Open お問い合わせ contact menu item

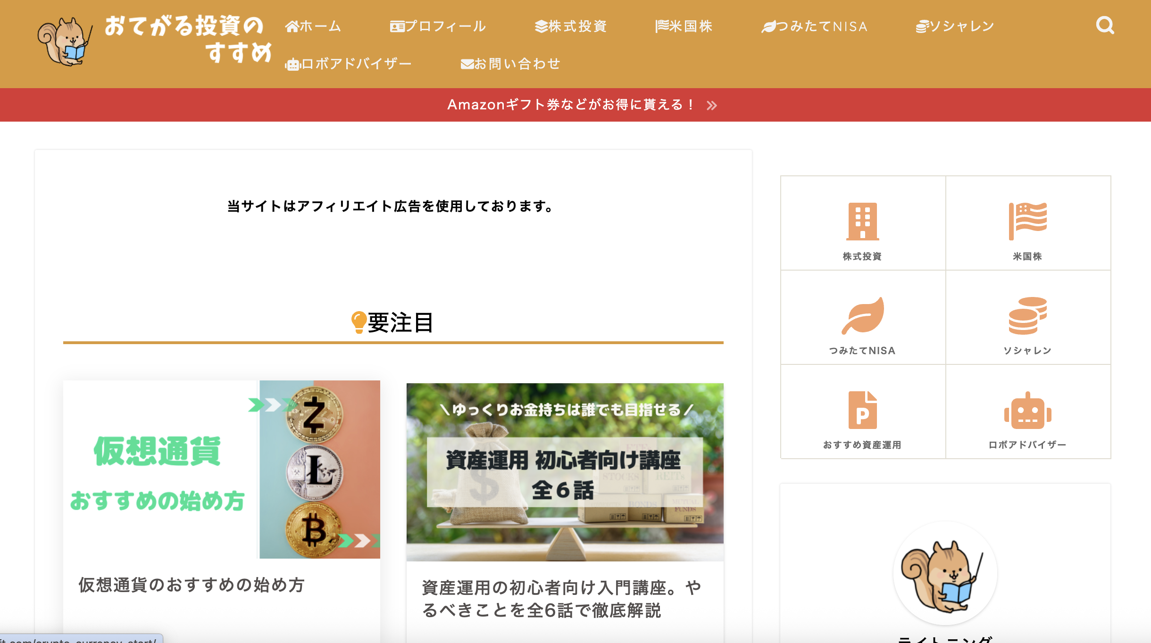(x=510, y=64)
